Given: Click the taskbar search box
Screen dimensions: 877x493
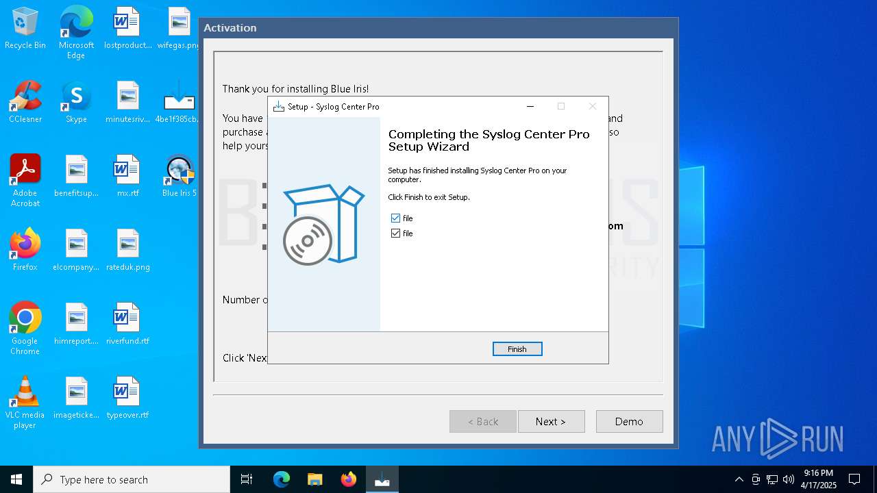Looking at the screenshot, I should [132, 479].
